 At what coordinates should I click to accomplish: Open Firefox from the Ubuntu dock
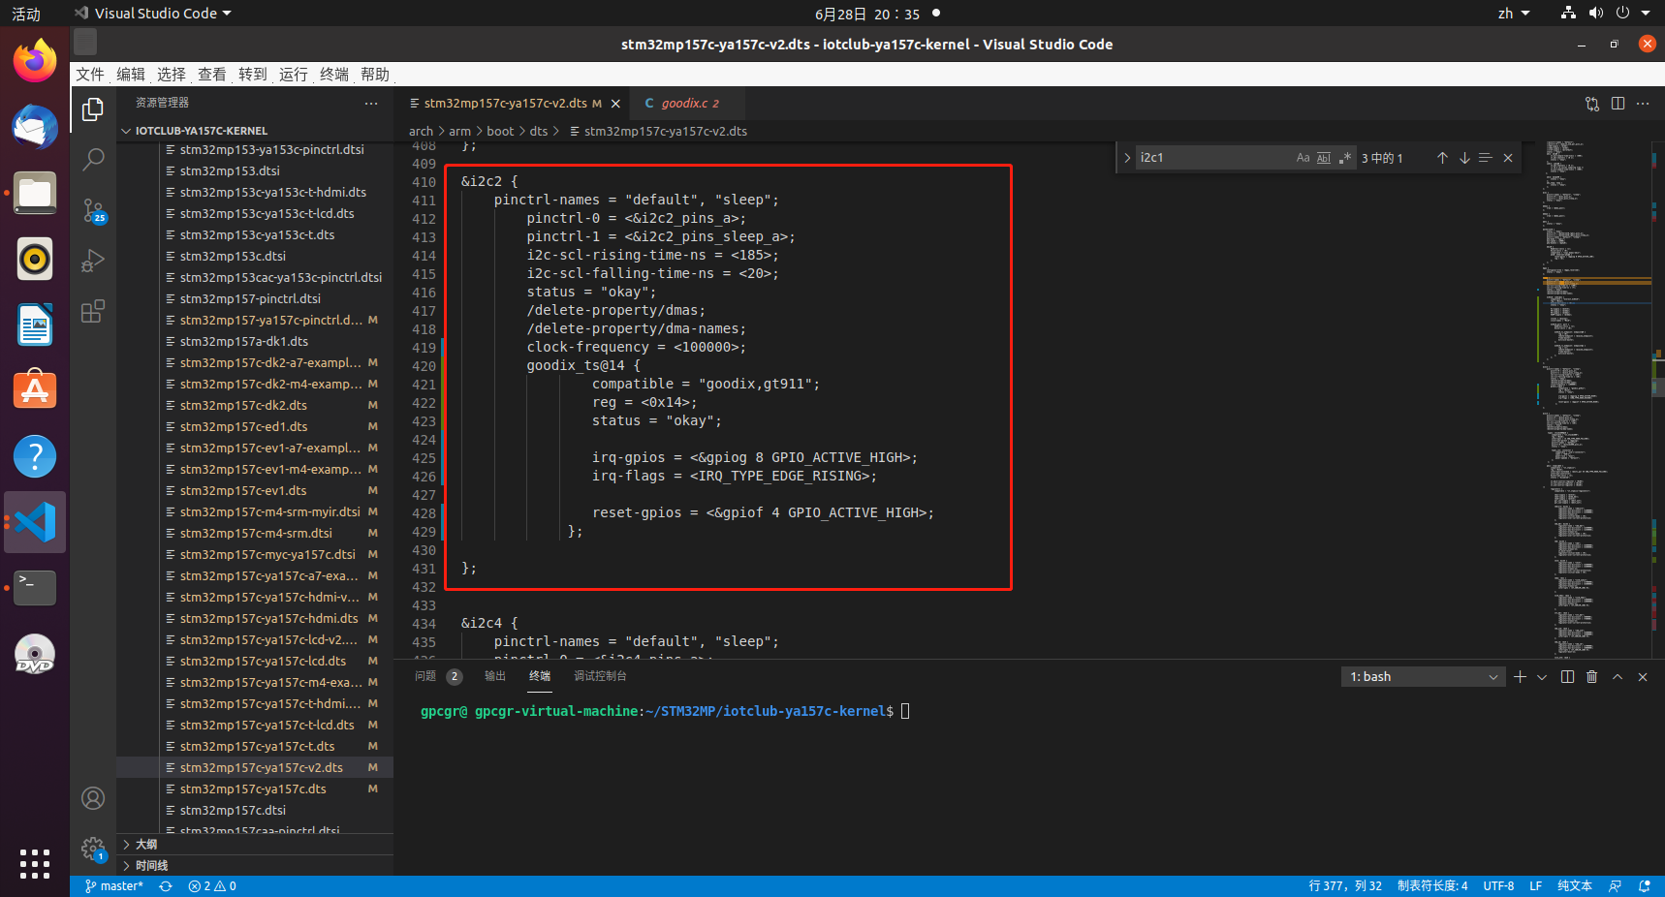pos(35,62)
